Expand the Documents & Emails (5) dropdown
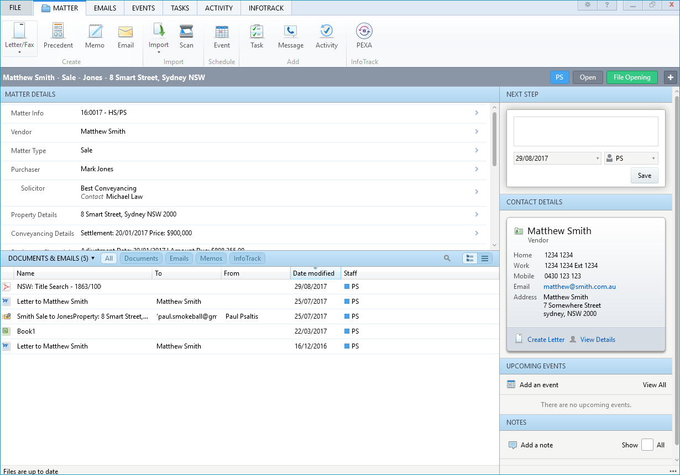This screenshot has width=680, height=475. click(x=93, y=258)
